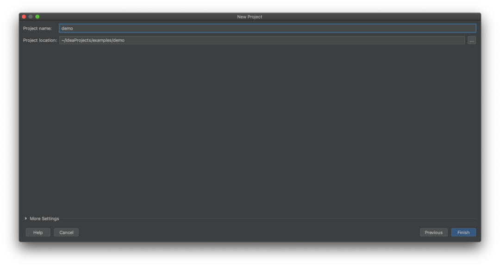Go back with the Previous button

(433, 232)
